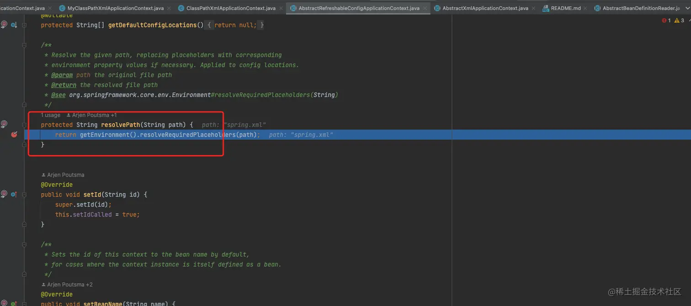This screenshot has height=306, width=691.
Task: Click fold-end marker after resolvePath closing brace
Action: [x=24, y=145]
